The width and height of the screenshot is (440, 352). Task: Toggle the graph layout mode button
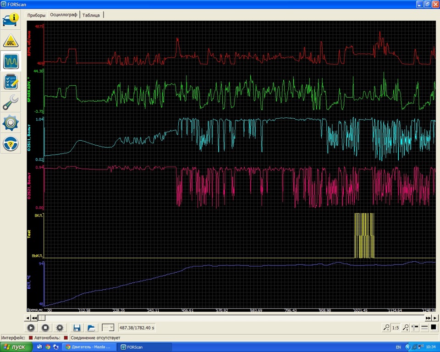tap(416, 328)
